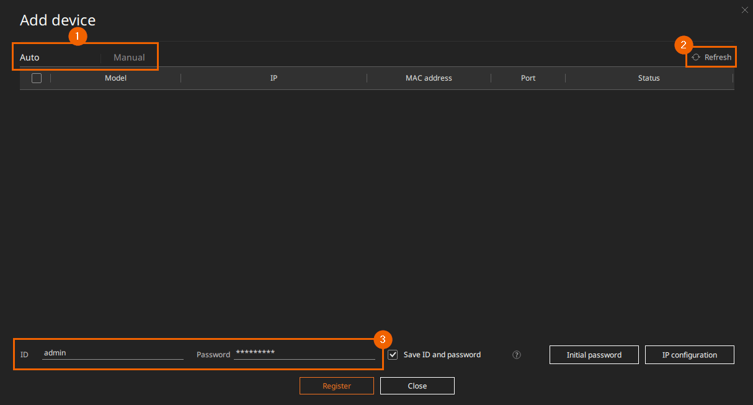Click the Close button
753x405 pixels.
click(417, 385)
